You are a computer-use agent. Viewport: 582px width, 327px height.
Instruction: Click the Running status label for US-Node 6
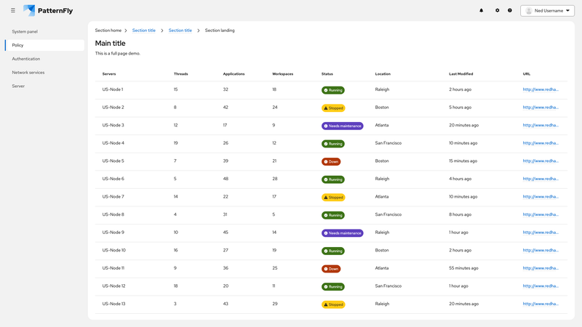(x=333, y=179)
